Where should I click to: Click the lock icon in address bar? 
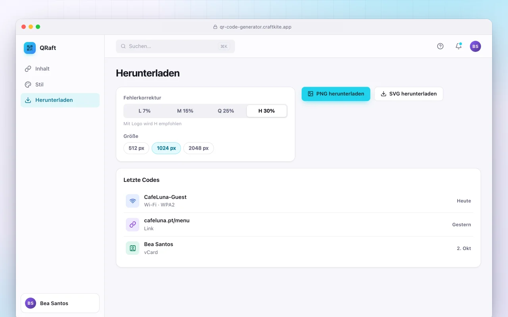[216, 27]
